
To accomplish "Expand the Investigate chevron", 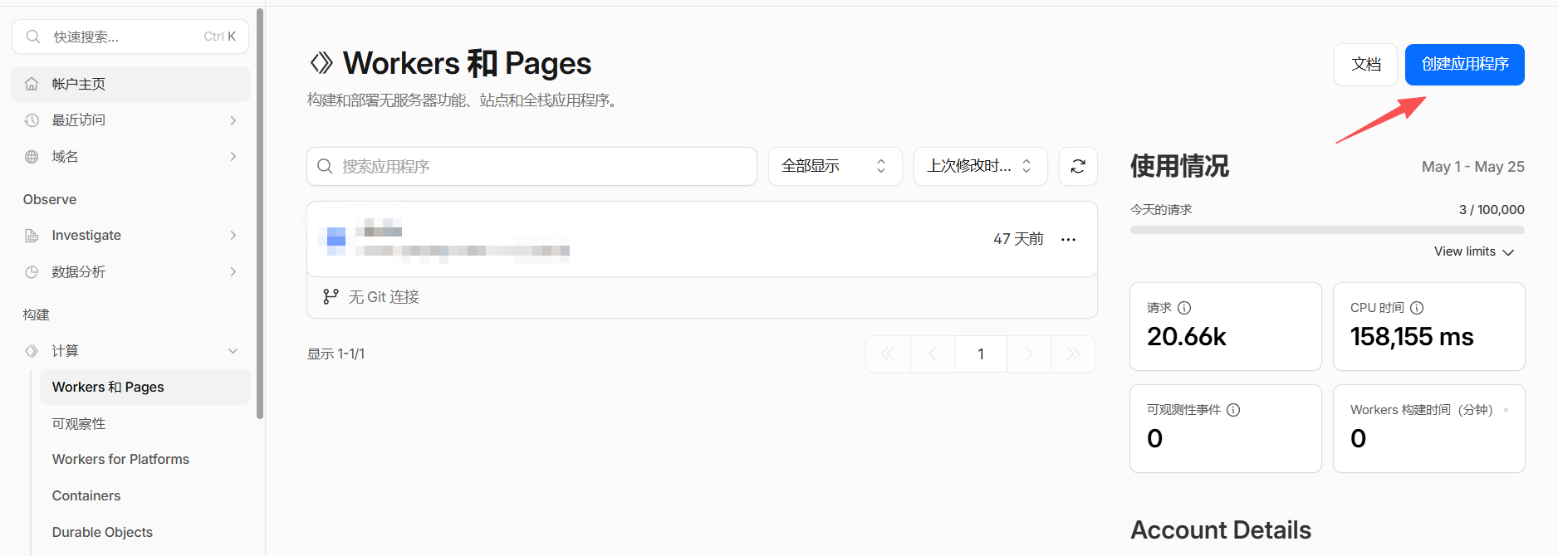I will (233, 236).
